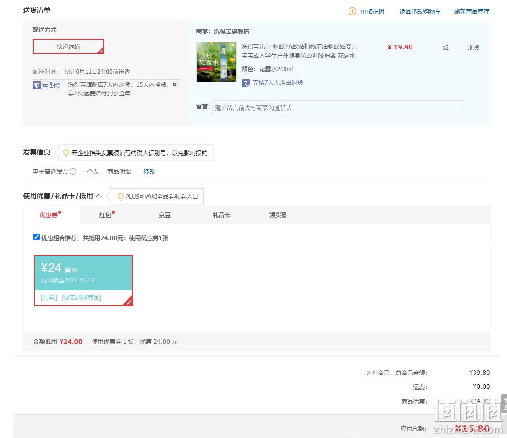Click the PLUS coupon lightbulb icon
The image size is (507, 438).
tap(121, 196)
